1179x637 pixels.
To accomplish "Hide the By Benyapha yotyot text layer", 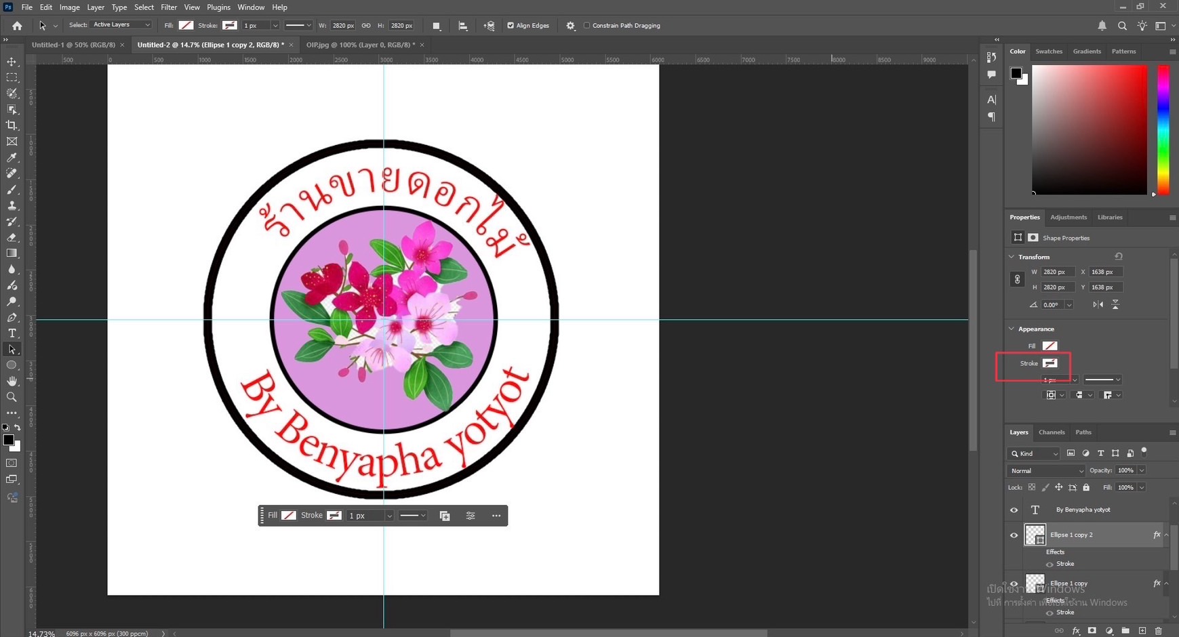I will point(1014,510).
